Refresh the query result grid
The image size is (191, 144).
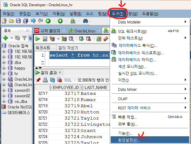52,80
